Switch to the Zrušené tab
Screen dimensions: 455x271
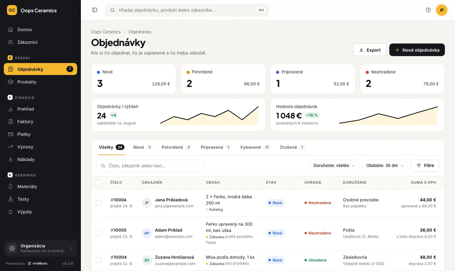tap(293, 147)
